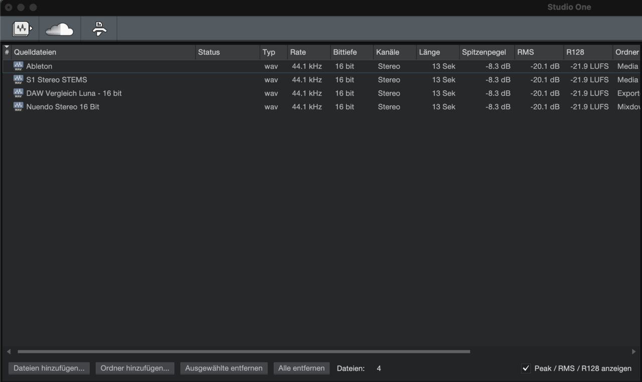Click the 44.1 kHz rate in Ableton row
Screen dimensions: 642x382
coord(307,66)
